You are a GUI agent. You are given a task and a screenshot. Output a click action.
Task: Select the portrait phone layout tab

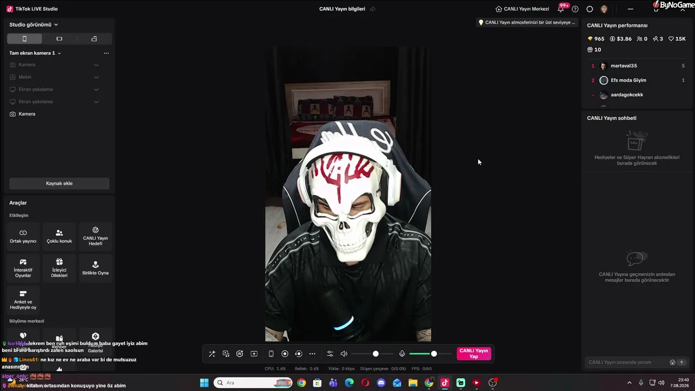(24, 39)
